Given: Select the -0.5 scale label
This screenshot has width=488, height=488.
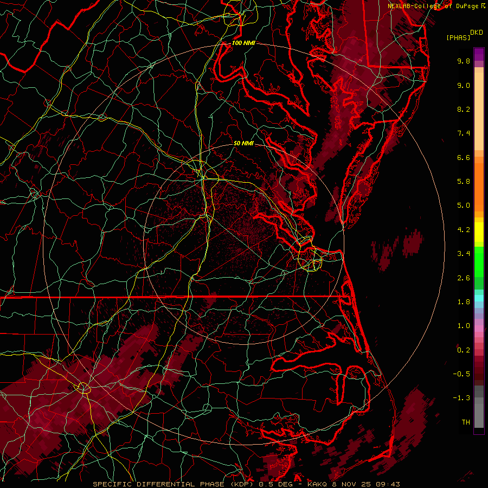Looking at the screenshot, I should coord(461,374).
